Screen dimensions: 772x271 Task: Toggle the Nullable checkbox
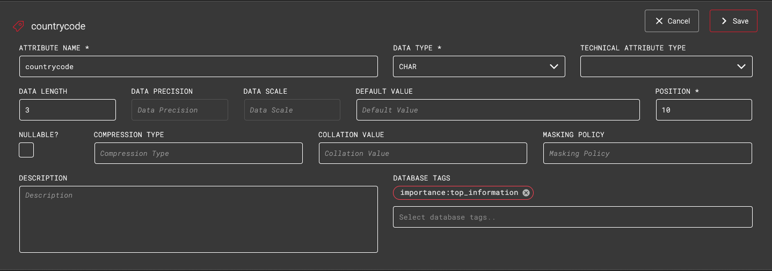[26, 150]
